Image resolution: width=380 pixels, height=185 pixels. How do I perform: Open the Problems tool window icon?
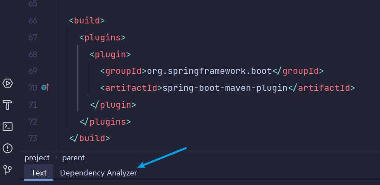(x=7, y=148)
